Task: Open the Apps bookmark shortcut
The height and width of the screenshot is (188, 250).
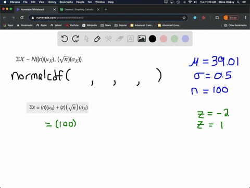Action: 8,25
